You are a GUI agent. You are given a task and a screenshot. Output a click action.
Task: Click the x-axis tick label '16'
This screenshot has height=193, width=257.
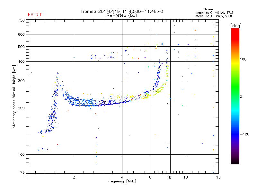click(218, 177)
